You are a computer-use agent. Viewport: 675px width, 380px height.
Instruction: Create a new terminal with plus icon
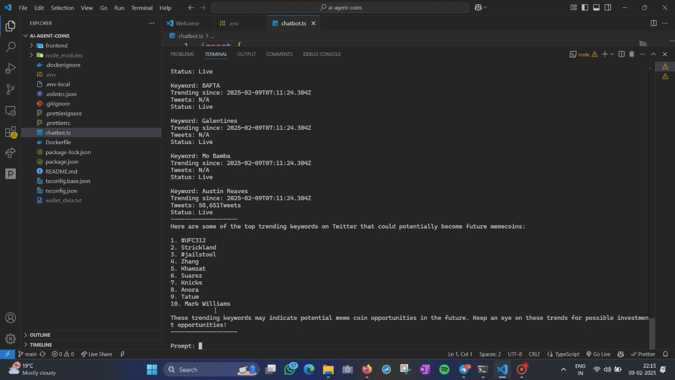[x=604, y=54]
